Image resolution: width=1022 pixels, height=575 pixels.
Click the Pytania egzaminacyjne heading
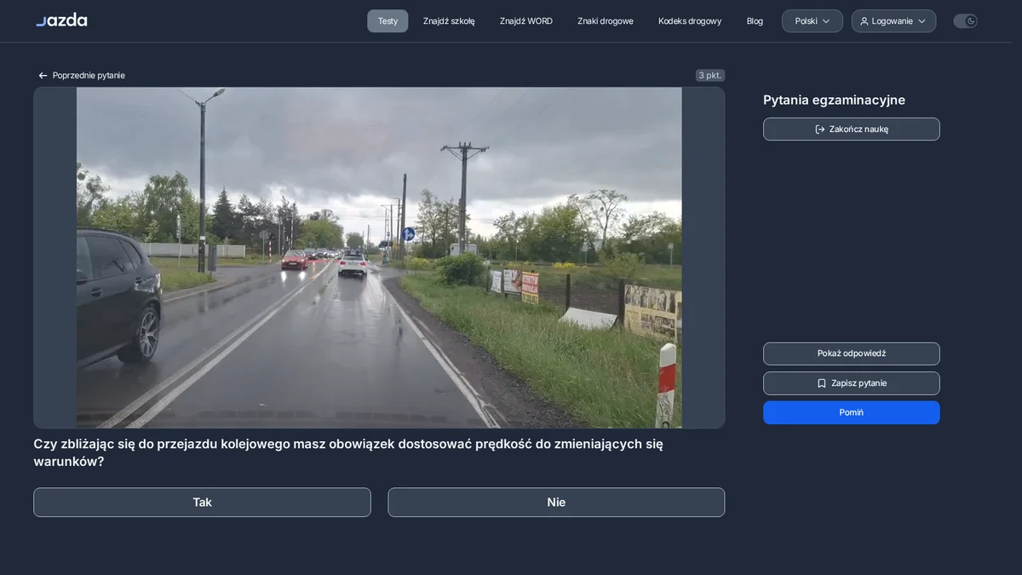834,101
